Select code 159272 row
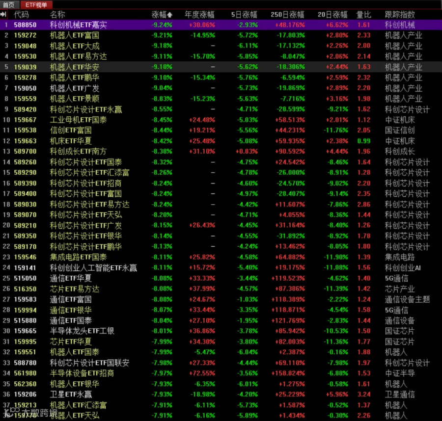Screen dimensions: 442x421 [221, 35]
